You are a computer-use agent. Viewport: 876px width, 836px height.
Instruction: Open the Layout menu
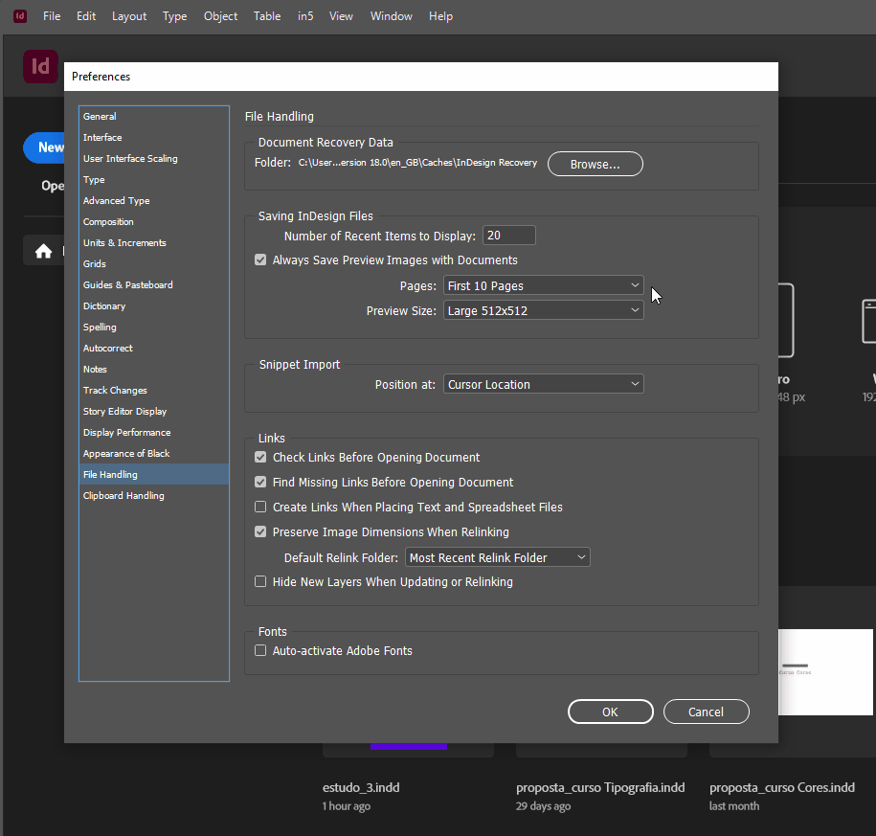[x=129, y=16]
